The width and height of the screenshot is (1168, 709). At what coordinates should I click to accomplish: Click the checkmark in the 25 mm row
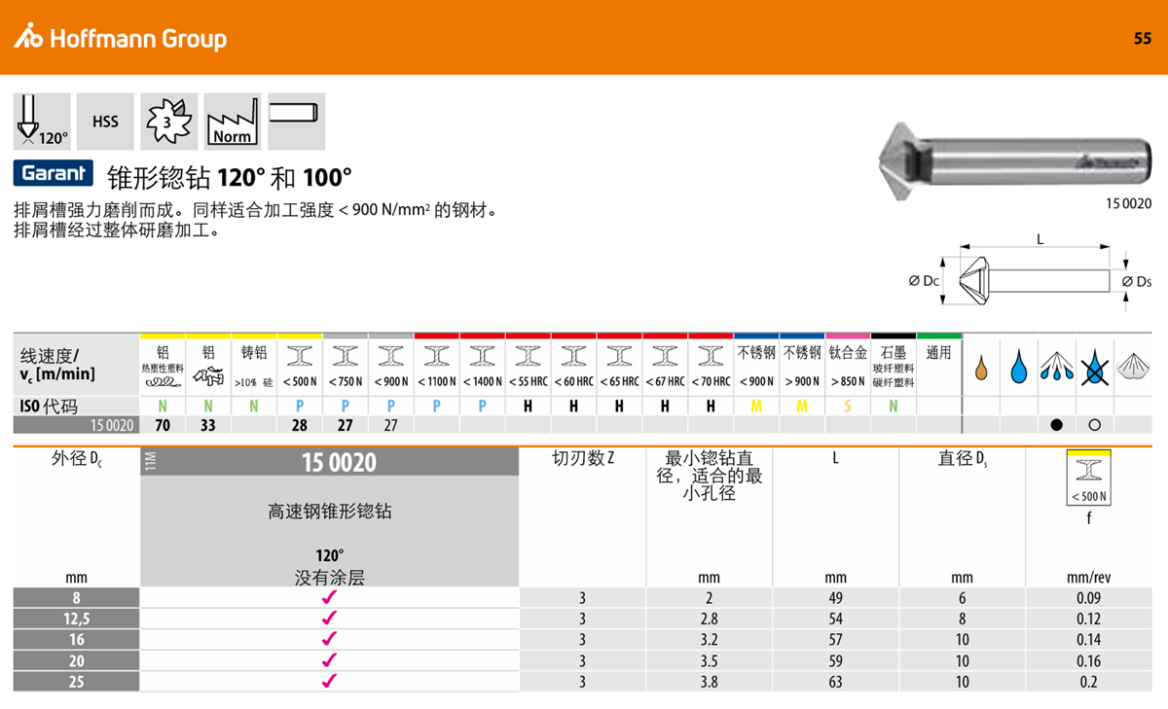[329, 681]
